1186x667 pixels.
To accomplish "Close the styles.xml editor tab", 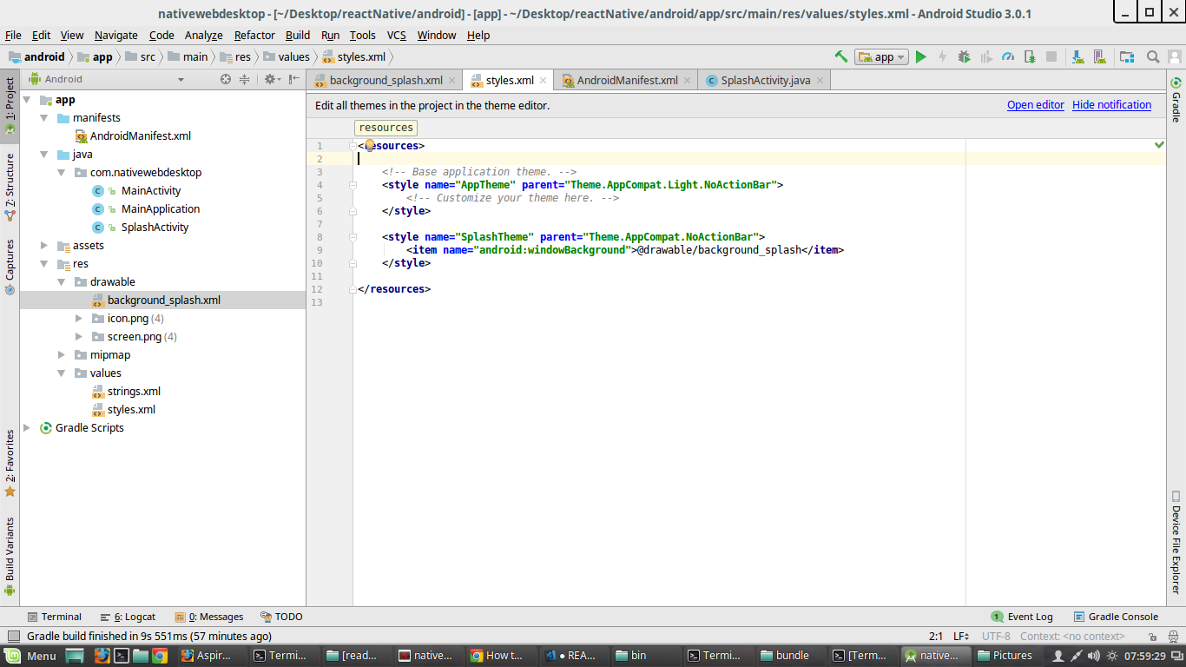I will 544,80.
